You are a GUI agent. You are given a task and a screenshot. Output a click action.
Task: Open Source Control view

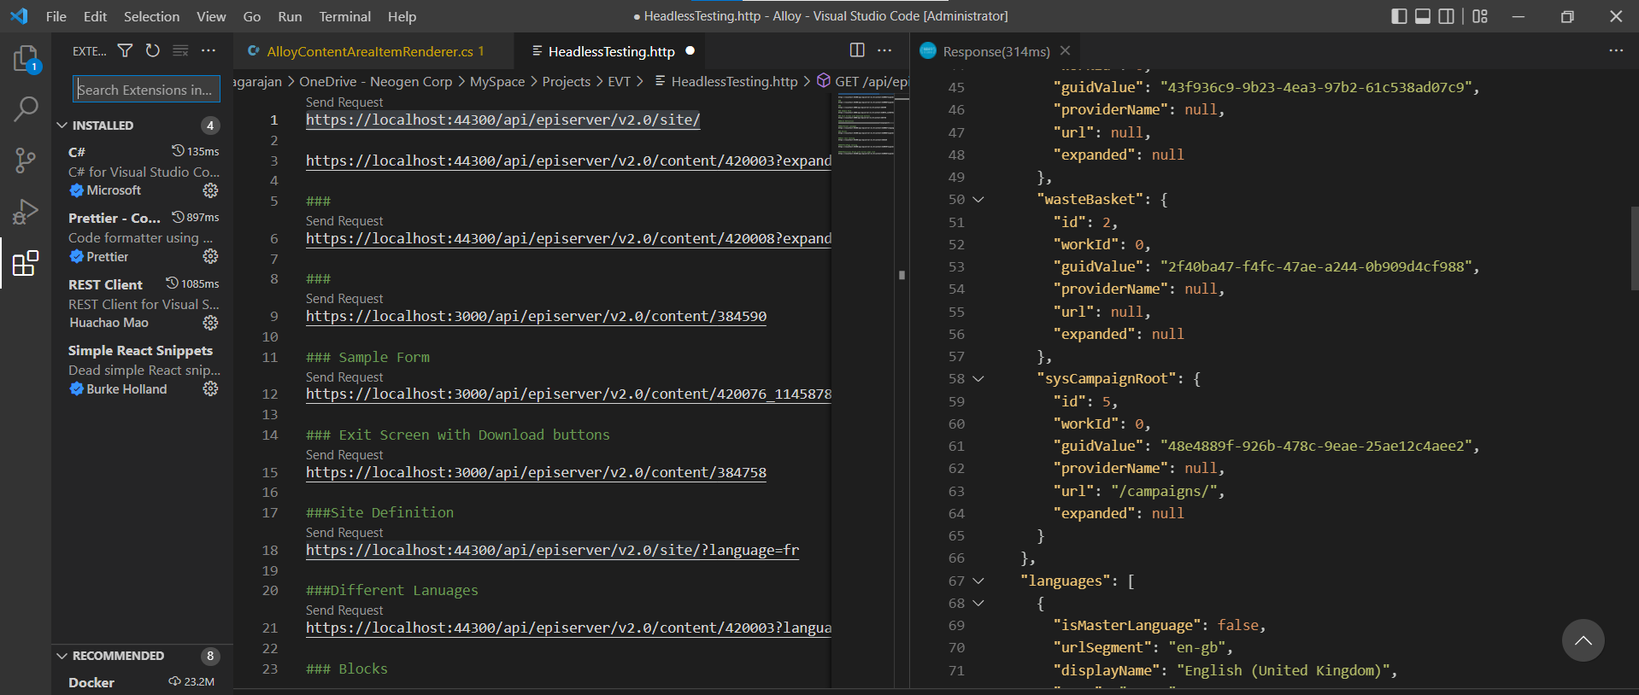point(26,160)
